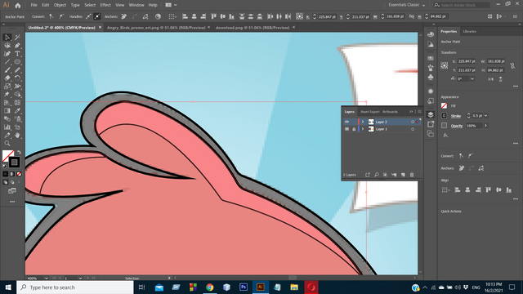This screenshot has width=523, height=294.
Task: Open the Object menu
Action: [x=60, y=5]
